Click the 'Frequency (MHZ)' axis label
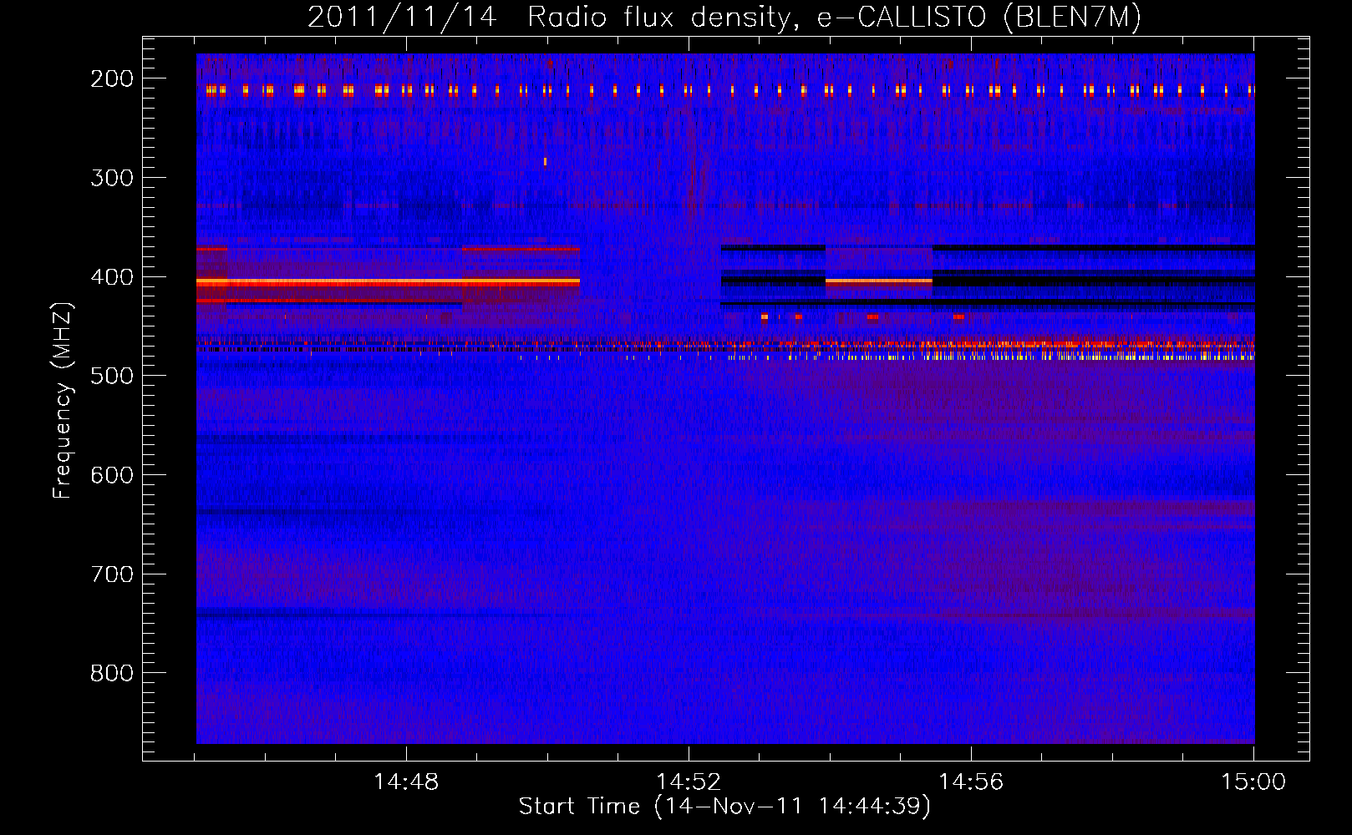The image size is (1352, 835). 63,400
